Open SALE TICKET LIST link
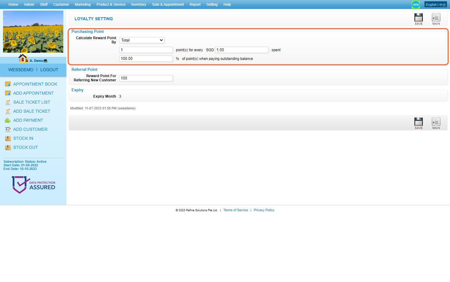Screen dimensions: 450x282 point(32,102)
